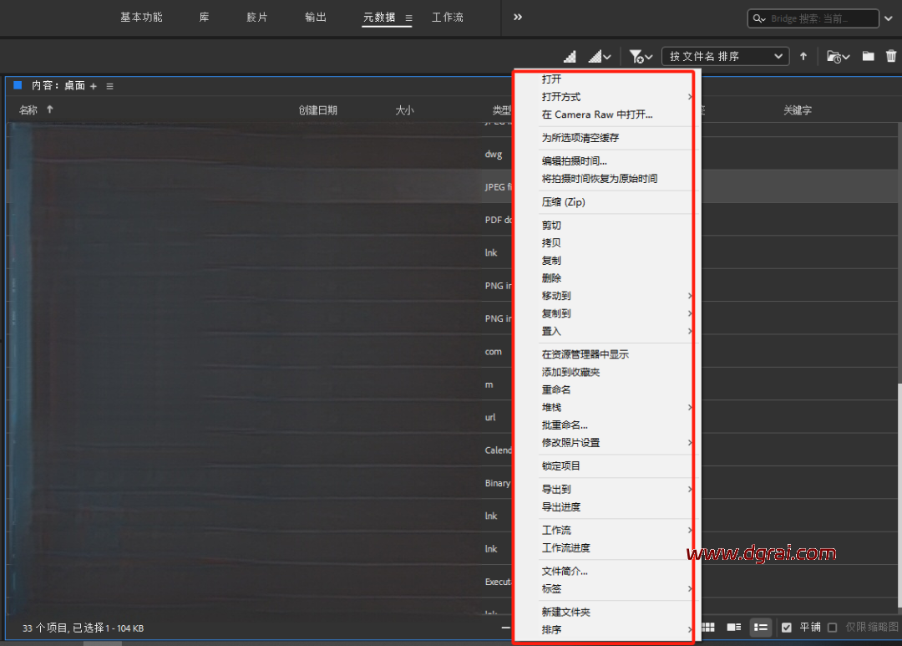Switch to 工作流 workspace tab at top
902x646 pixels.
click(448, 18)
